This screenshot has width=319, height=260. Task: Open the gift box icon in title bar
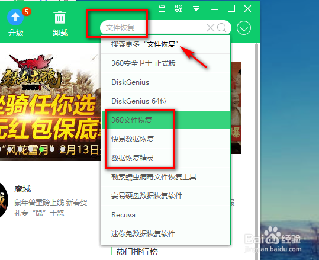pyautogui.click(x=162, y=9)
